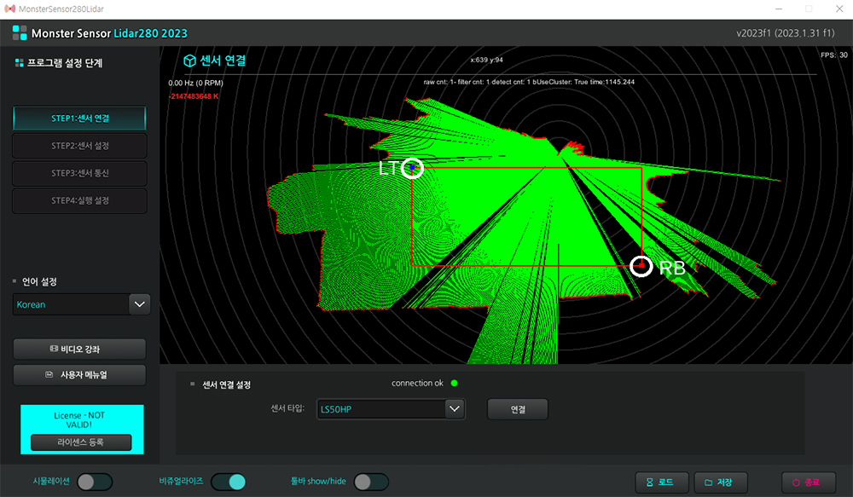Click the 로드 load button
This screenshot has height=497, width=853.
[x=662, y=483]
